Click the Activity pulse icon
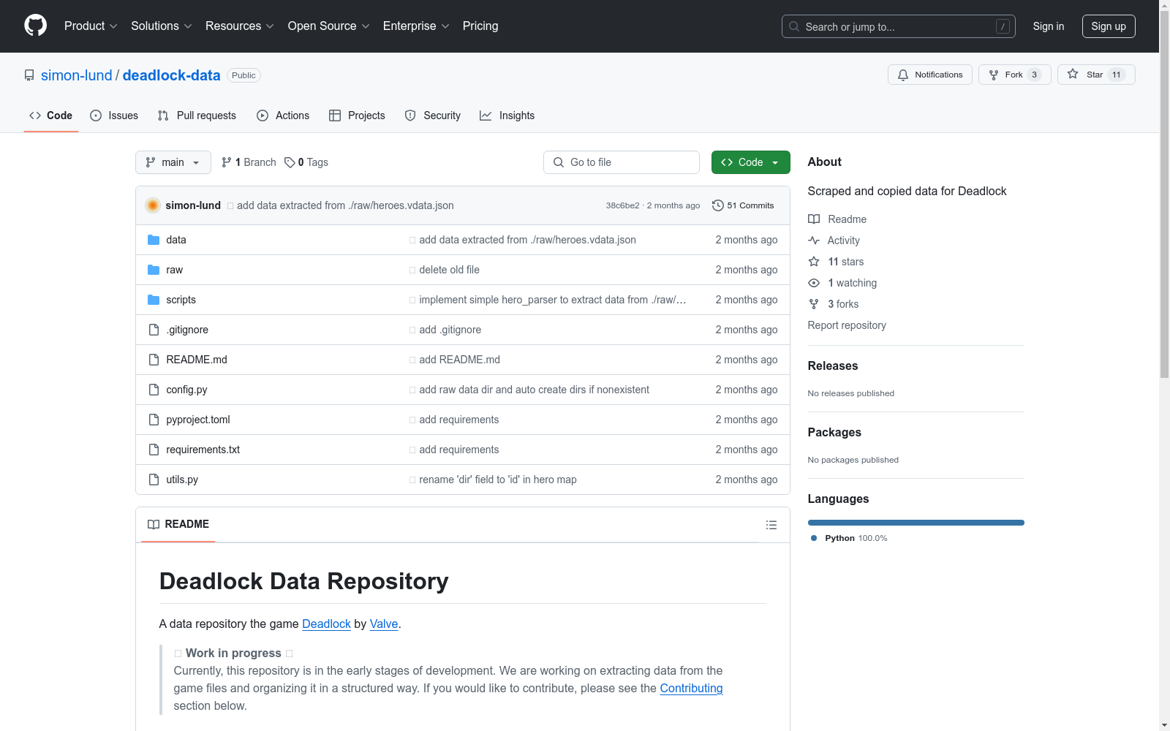Screen dimensions: 1170x731 click(814, 240)
